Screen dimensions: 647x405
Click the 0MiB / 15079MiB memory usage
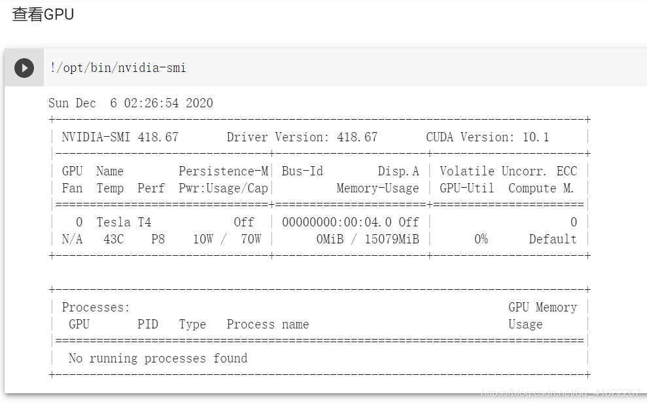pyautogui.click(x=368, y=239)
